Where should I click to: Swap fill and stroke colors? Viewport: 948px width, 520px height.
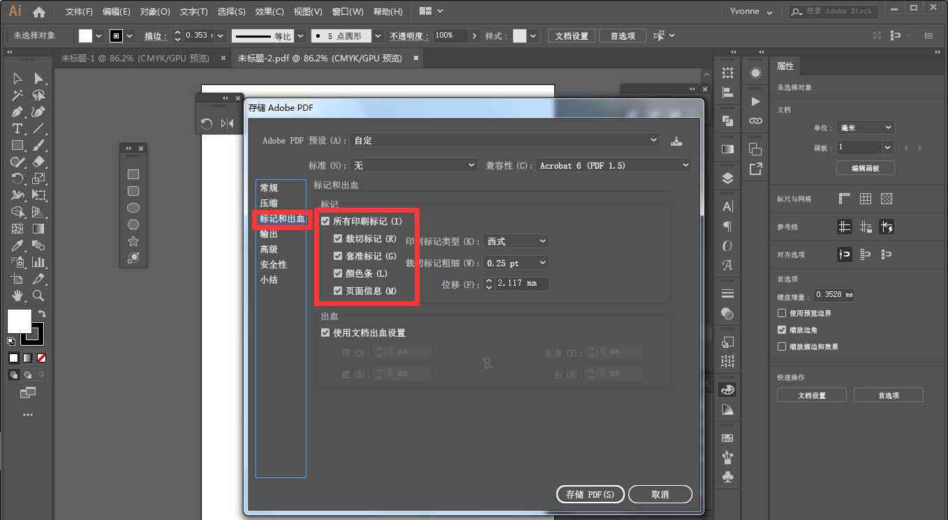click(42, 314)
